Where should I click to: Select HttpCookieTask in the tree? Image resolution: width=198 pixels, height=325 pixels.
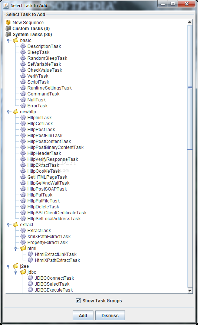[44, 171]
